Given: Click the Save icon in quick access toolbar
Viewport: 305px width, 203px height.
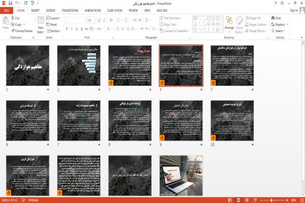Looking at the screenshot, I should click(x=10, y=3).
